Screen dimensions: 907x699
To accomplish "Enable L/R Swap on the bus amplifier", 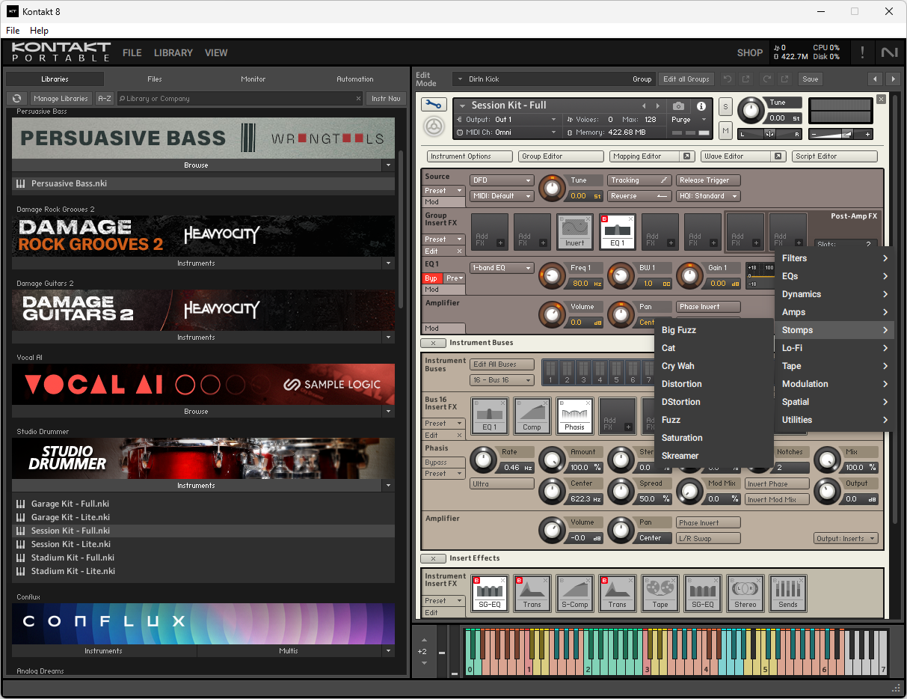I will coord(708,538).
